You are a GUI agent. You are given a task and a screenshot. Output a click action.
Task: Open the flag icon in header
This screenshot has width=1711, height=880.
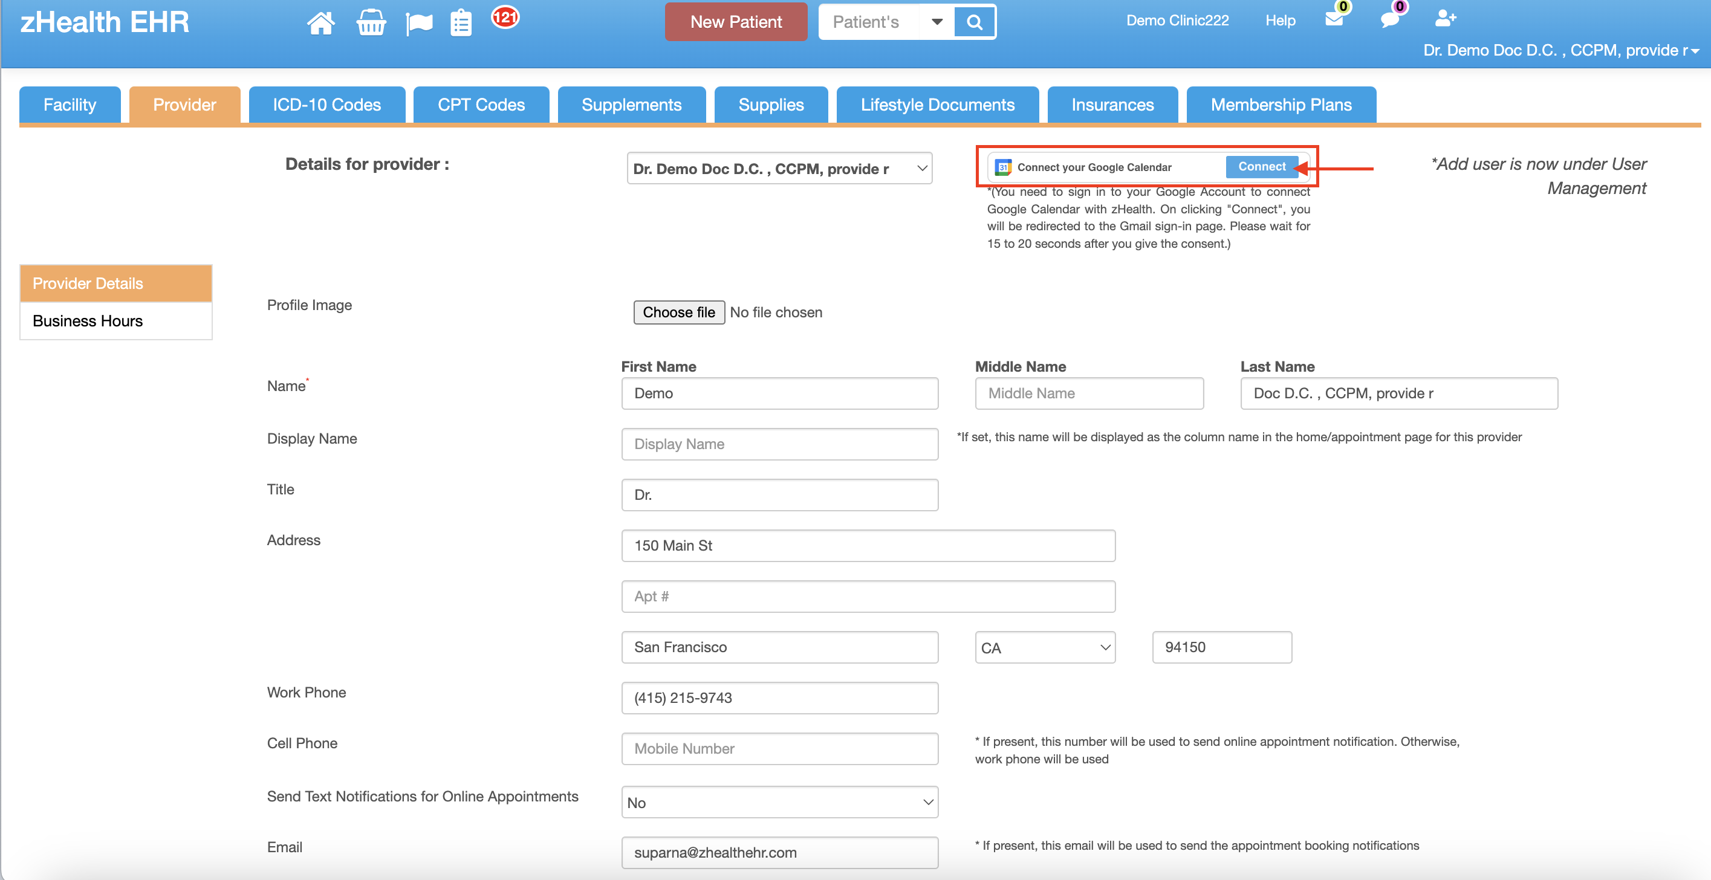418,24
